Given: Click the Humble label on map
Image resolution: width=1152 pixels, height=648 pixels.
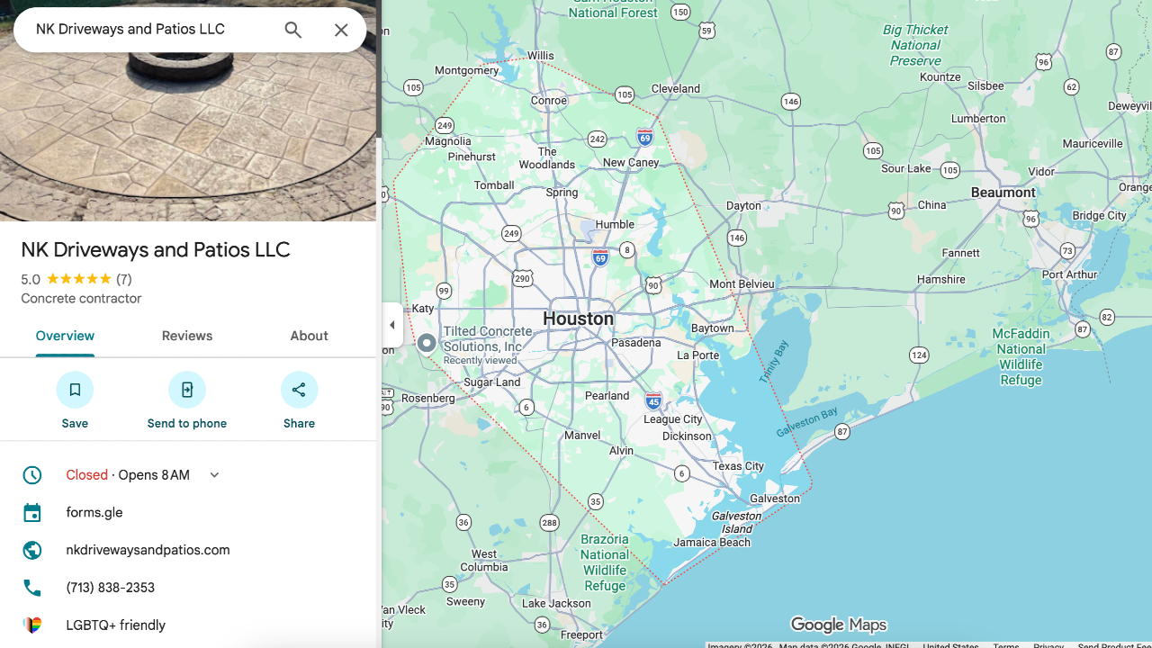Looking at the screenshot, I should (616, 224).
